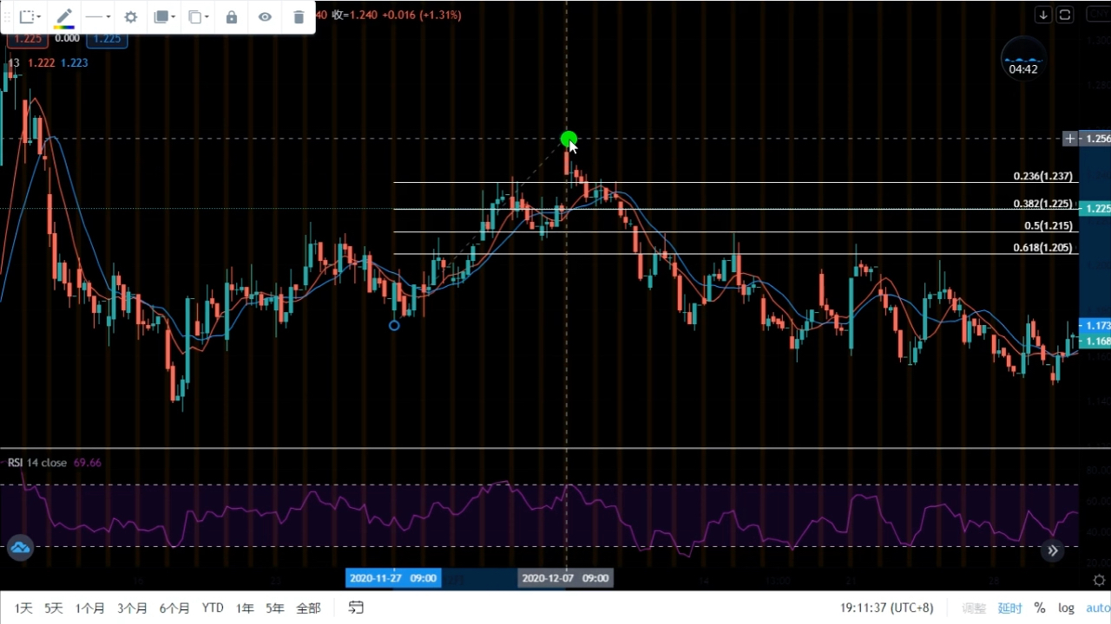Click the blue 1.223 moving average value
Image resolution: width=1111 pixels, height=624 pixels.
click(74, 62)
